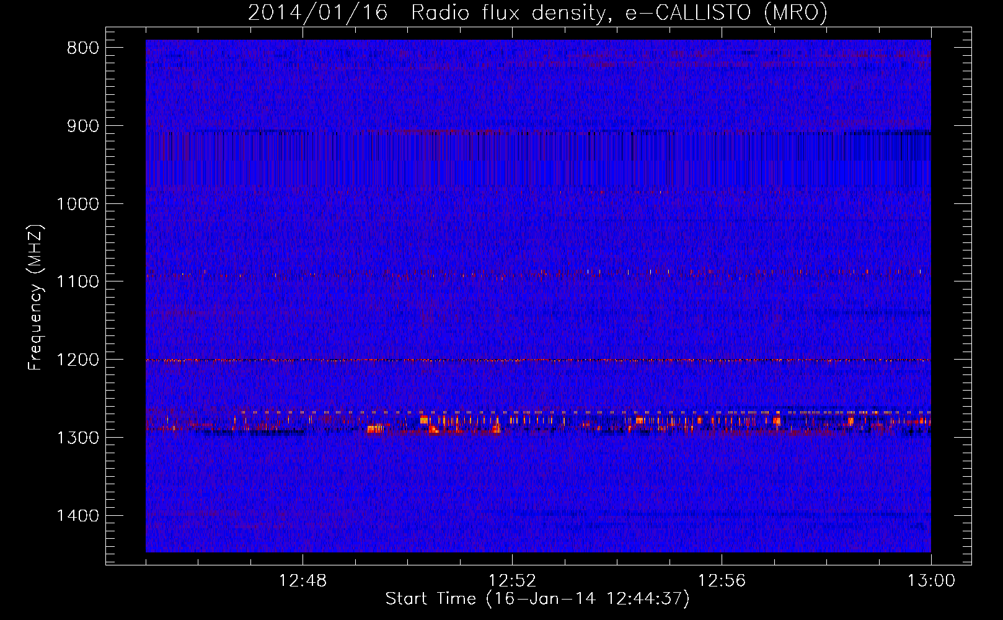The image size is (1003, 620).
Task: Click the dark blue band near 950 MHz
Action: click(538, 158)
